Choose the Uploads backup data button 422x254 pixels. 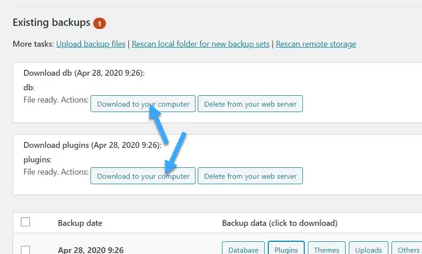368,249
